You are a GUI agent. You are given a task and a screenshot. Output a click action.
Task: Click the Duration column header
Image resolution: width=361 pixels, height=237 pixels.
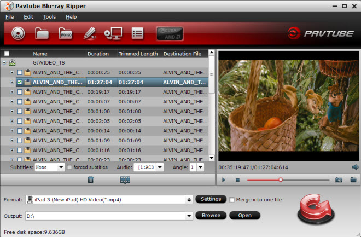click(x=102, y=54)
